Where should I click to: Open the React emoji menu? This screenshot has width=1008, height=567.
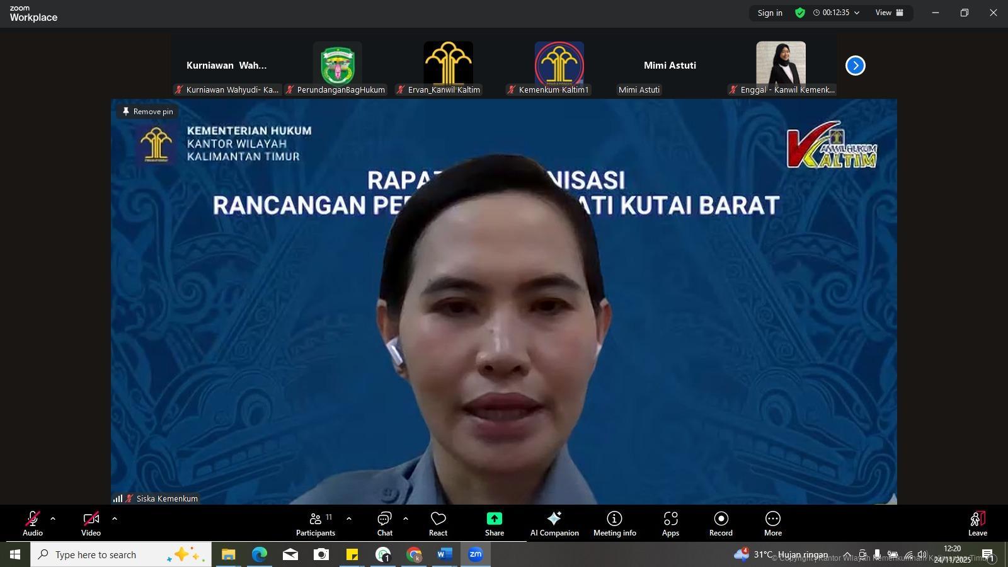click(438, 524)
